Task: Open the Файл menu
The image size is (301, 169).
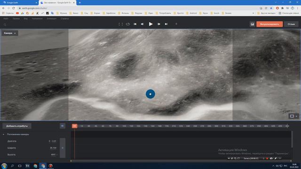Action: 6,19
